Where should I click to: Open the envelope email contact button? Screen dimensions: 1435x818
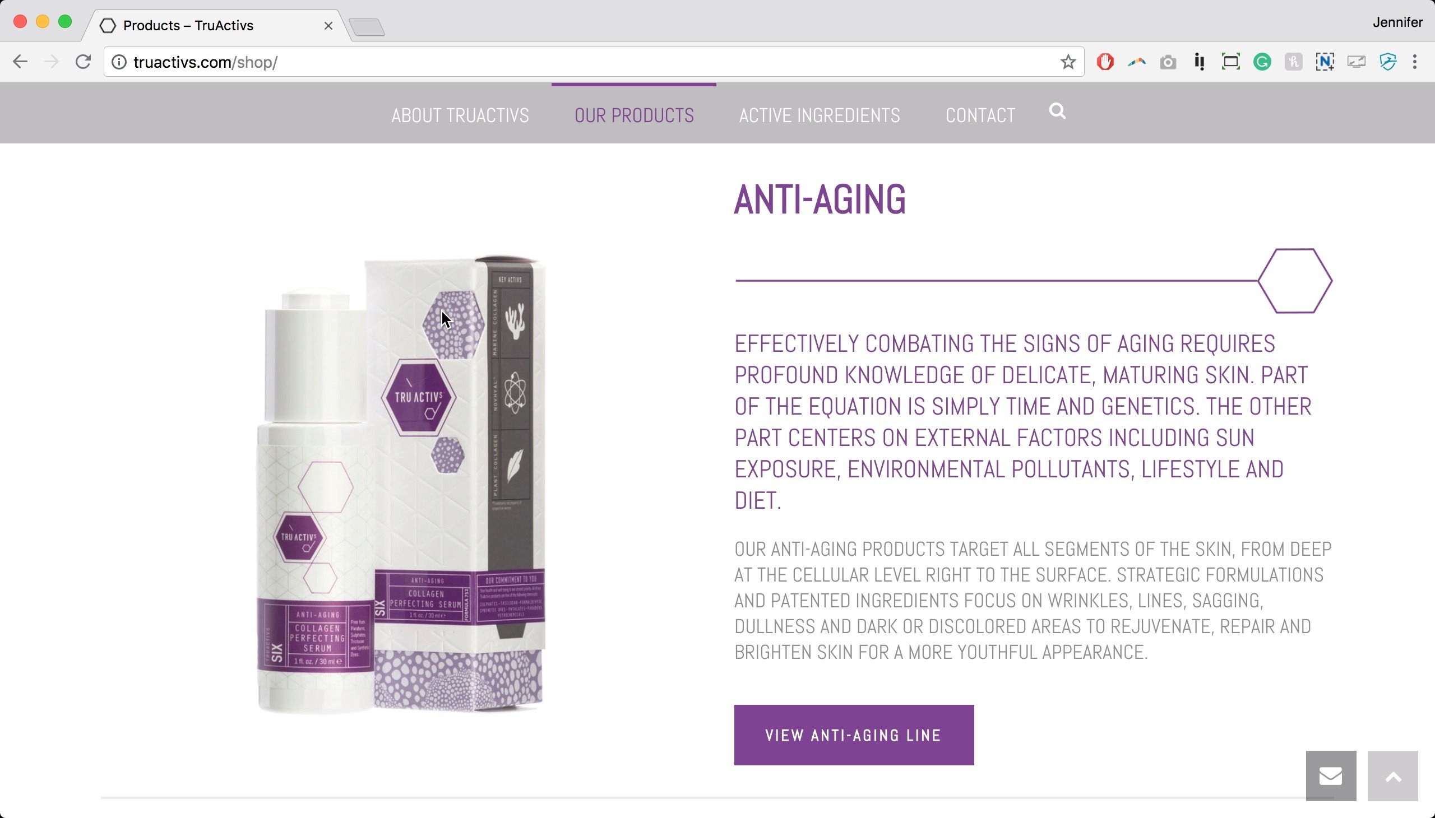coord(1330,775)
